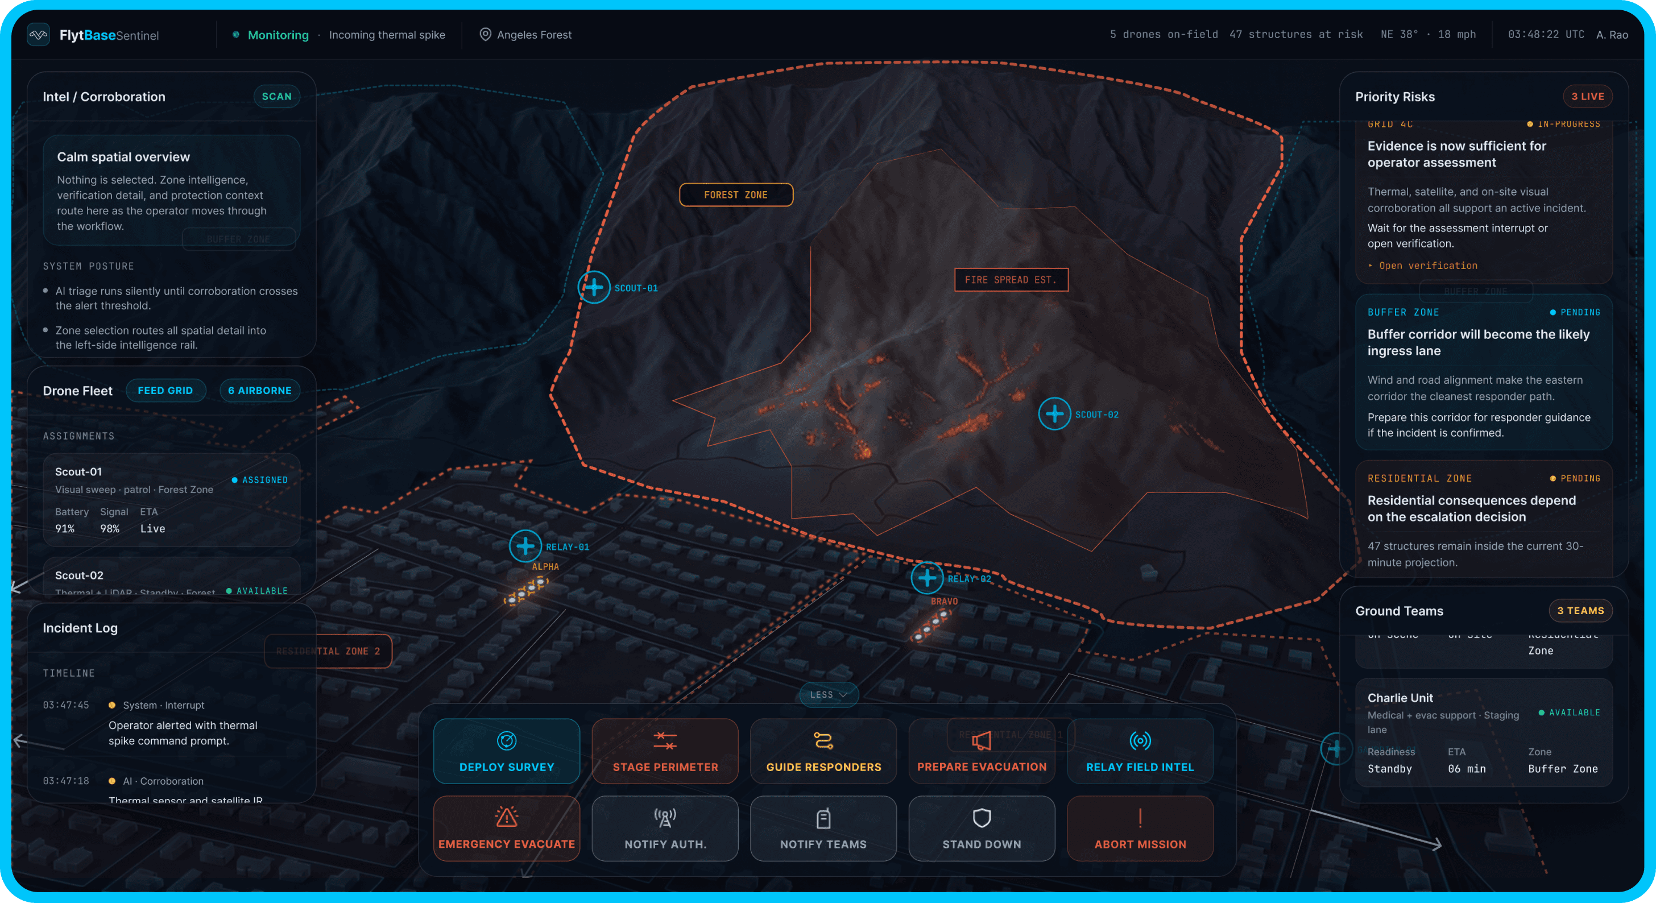1656x903 pixels.
Task: Click the Stand Down shield icon
Action: (x=981, y=818)
